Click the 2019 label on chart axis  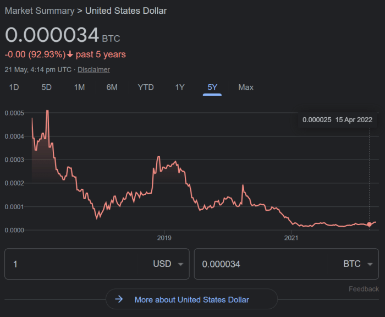point(164,238)
